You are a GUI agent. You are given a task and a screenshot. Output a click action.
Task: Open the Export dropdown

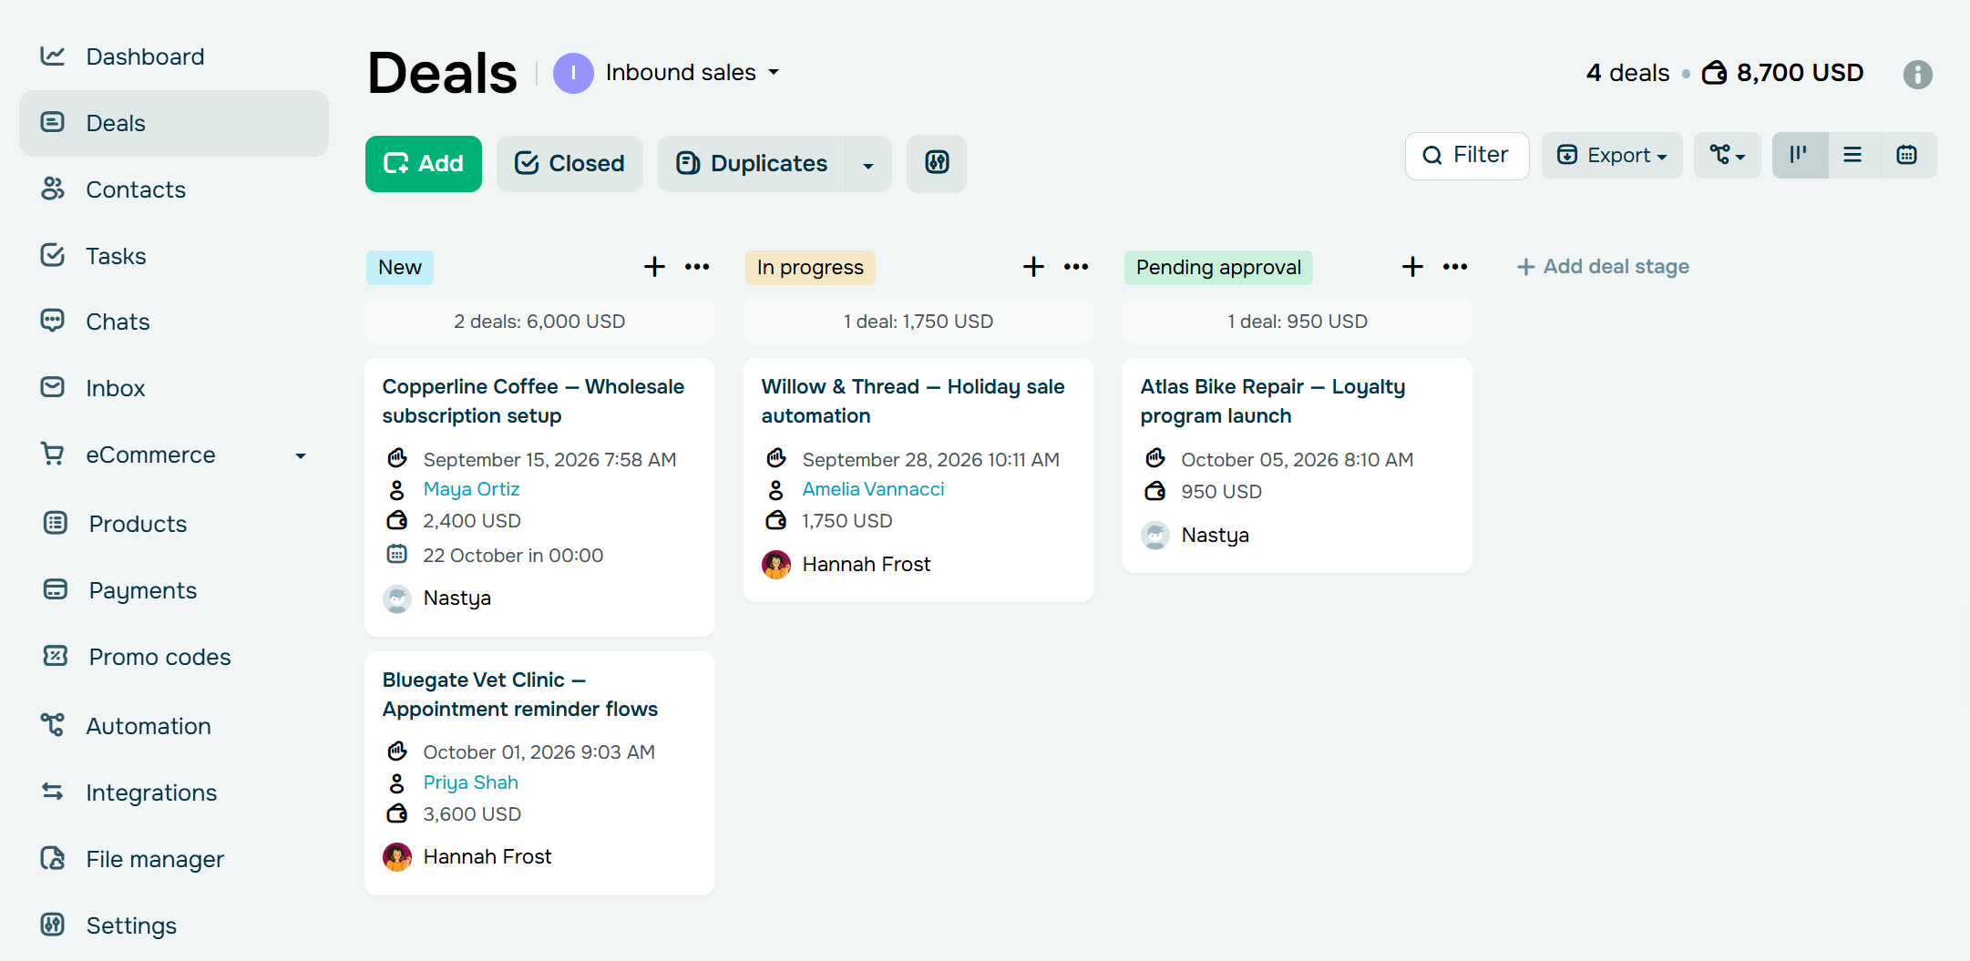click(x=1612, y=155)
